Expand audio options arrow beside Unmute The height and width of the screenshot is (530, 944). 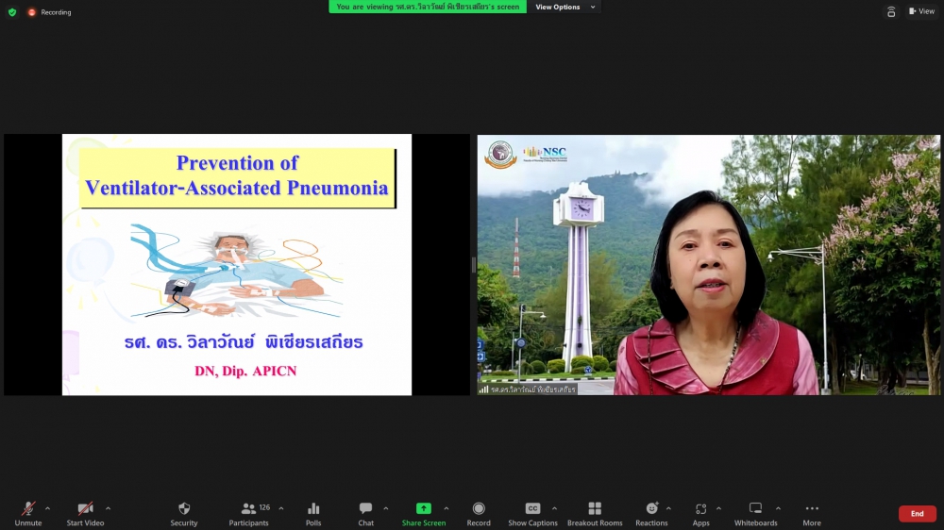48,508
